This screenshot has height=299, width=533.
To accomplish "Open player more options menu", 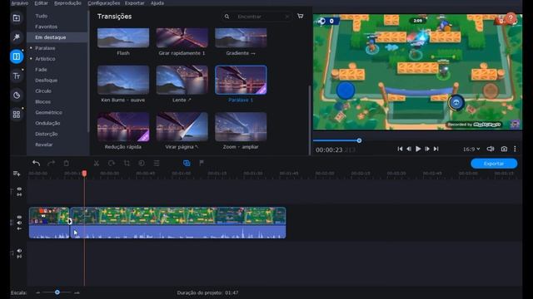I will tap(515, 149).
